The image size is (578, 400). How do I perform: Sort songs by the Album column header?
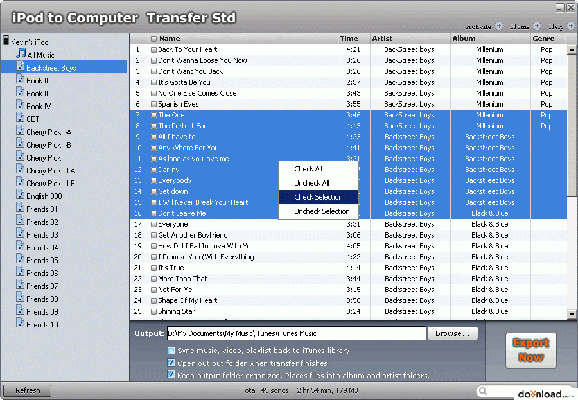(x=490, y=39)
